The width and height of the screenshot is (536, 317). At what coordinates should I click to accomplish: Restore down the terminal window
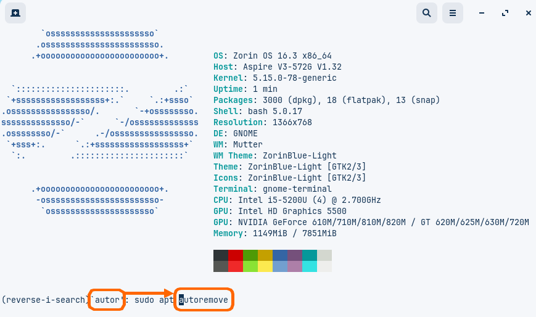(505, 12)
